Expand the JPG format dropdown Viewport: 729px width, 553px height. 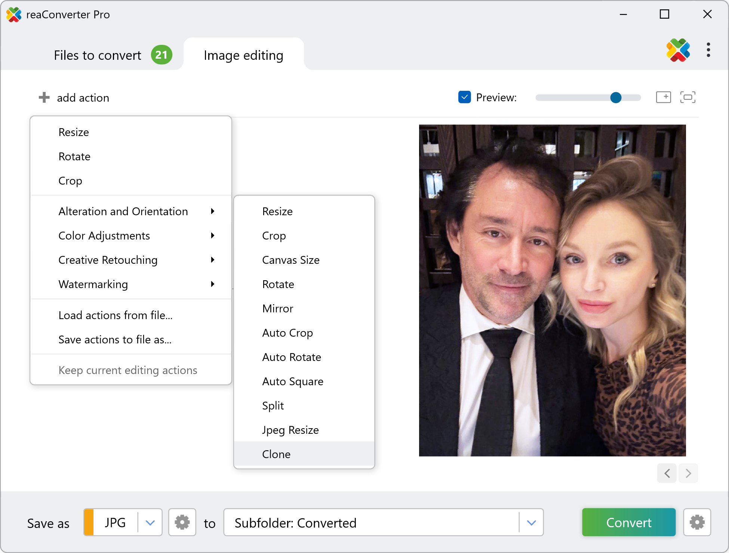click(150, 522)
